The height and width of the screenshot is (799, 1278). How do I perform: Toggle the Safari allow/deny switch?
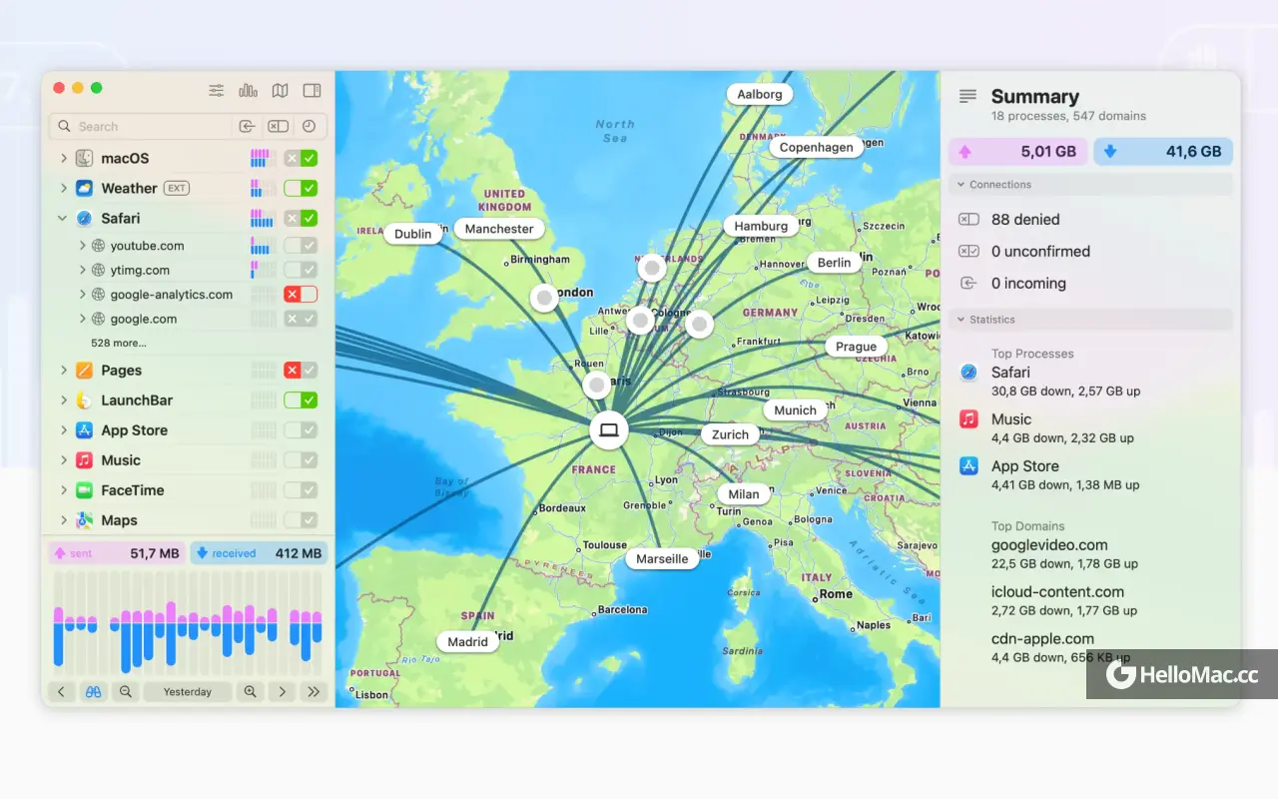(x=301, y=218)
